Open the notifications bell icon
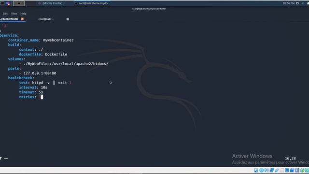 click(x=308, y=3)
